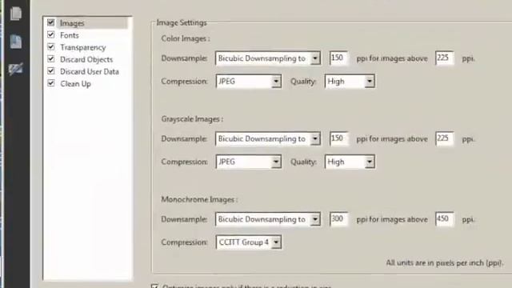Toggle the Discard Objects checkbox

[50, 58]
